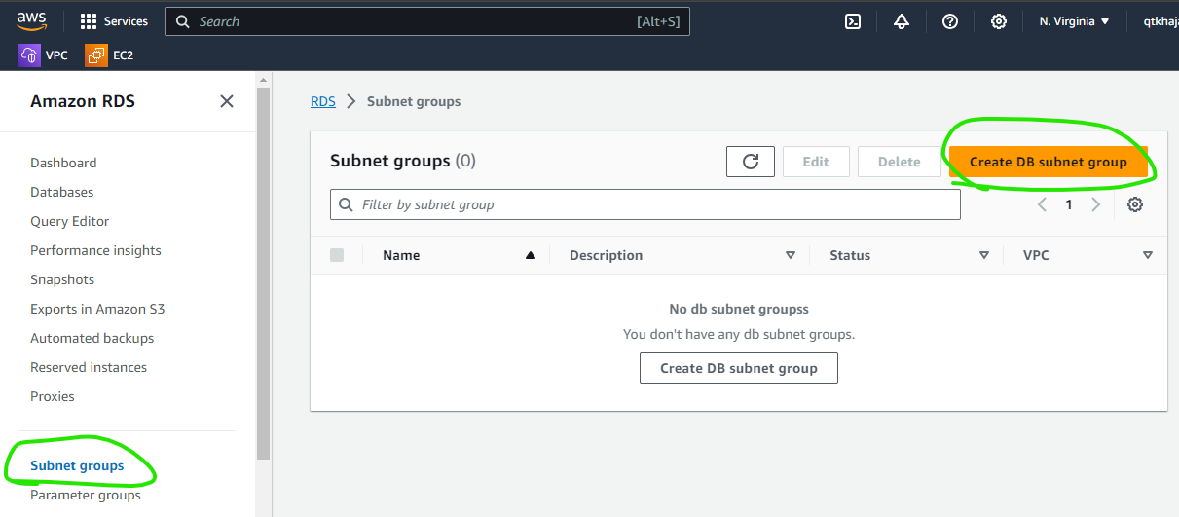This screenshot has width=1179, height=517.
Task: Open Dashboard in the sidebar
Action: [63, 163]
